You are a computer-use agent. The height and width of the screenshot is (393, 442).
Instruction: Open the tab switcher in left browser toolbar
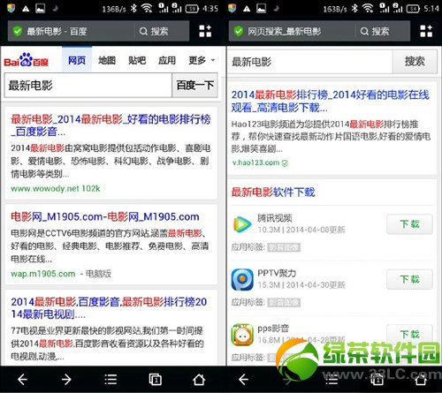(x=155, y=380)
